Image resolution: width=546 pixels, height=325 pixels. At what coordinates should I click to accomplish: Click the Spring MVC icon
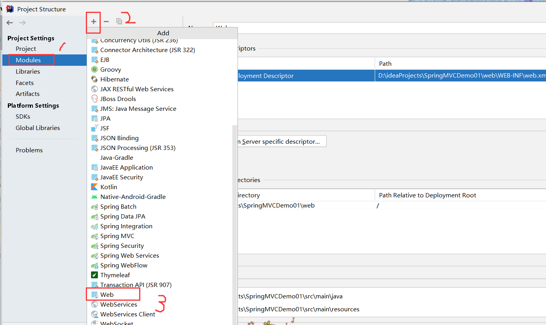(94, 236)
